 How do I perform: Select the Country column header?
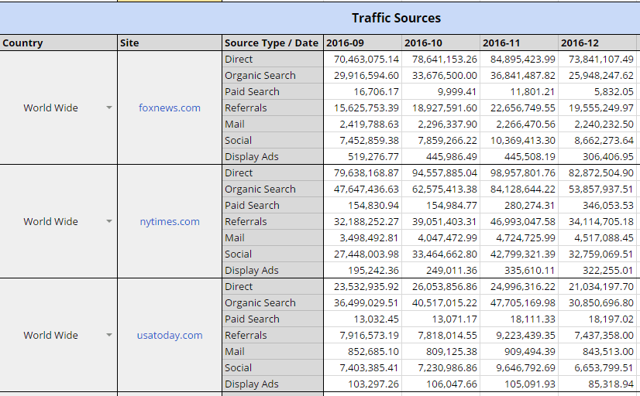click(x=58, y=43)
